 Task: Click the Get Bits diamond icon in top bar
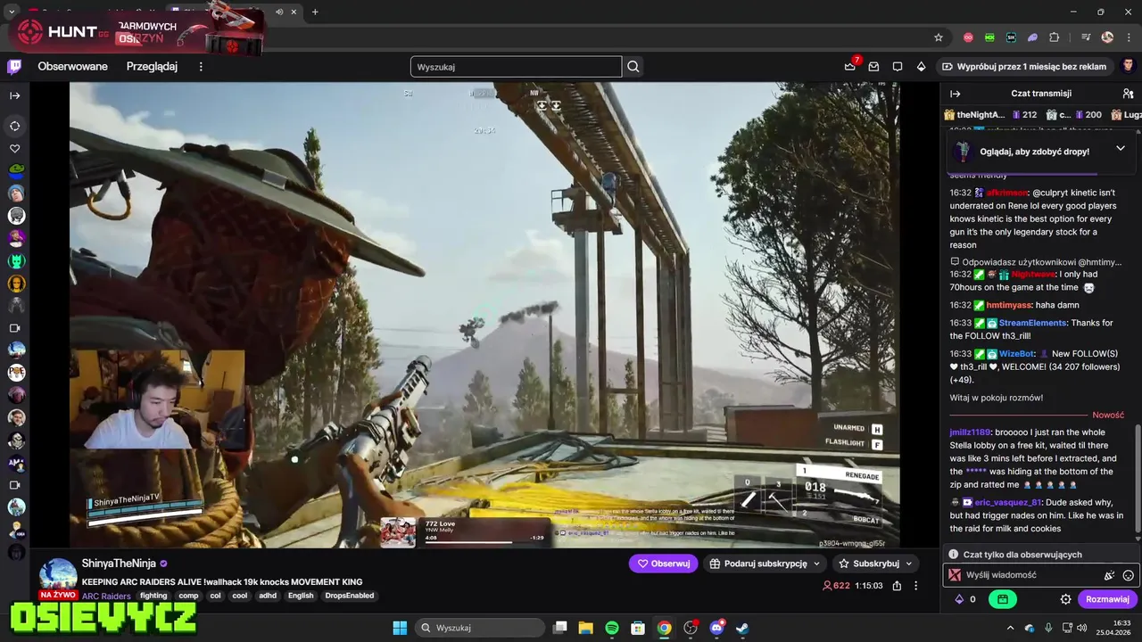click(921, 66)
